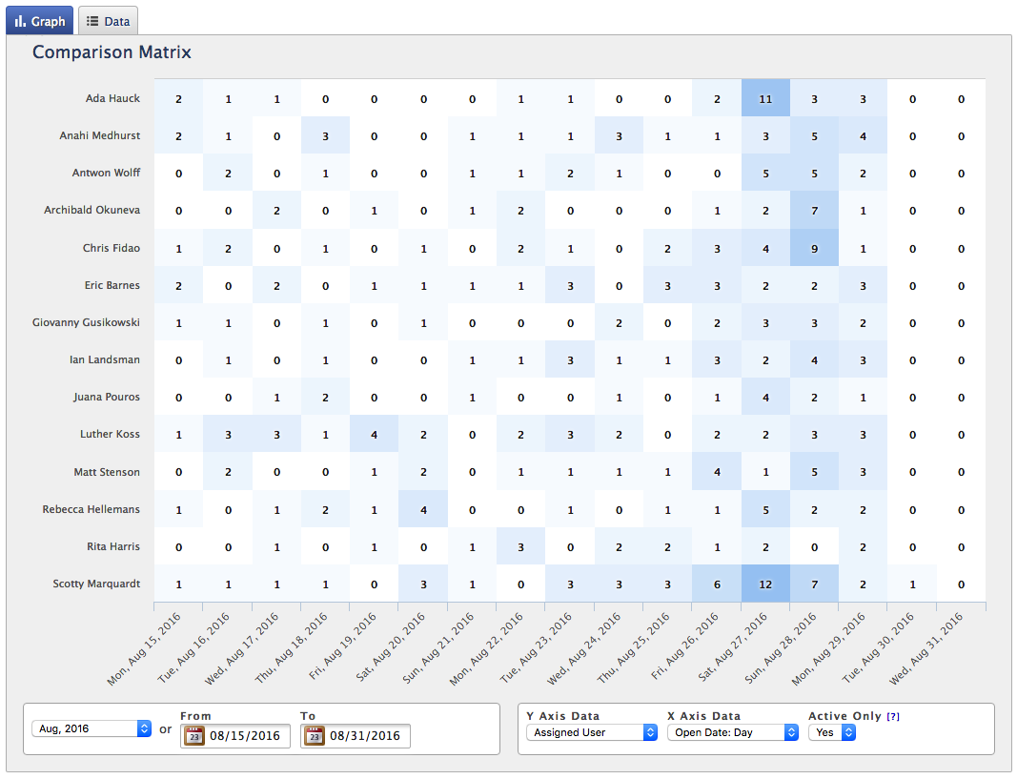Click the To date calendar icon
Screen dimensions: 1017x779
315,736
